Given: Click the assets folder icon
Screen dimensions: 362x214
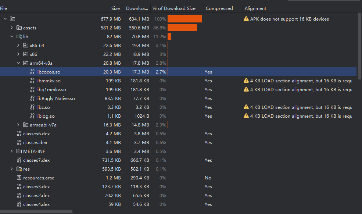Looking at the screenshot, I should click(19, 28).
